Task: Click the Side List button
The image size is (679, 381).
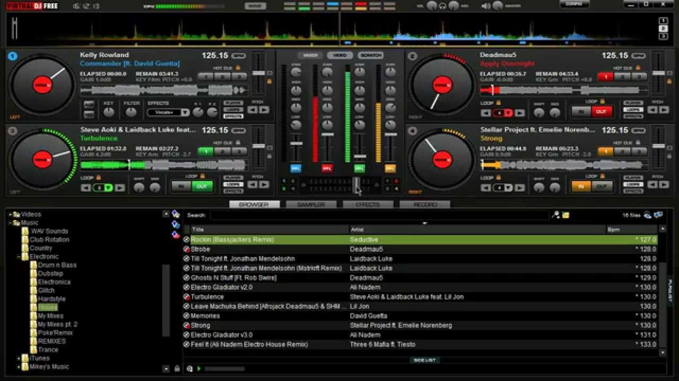Action: pyautogui.click(x=424, y=360)
